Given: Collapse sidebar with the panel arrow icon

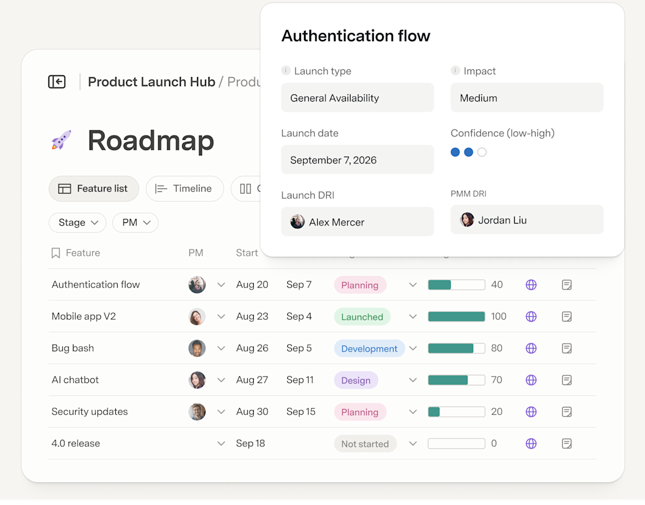Looking at the screenshot, I should pyautogui.click(x=57, y=81).
